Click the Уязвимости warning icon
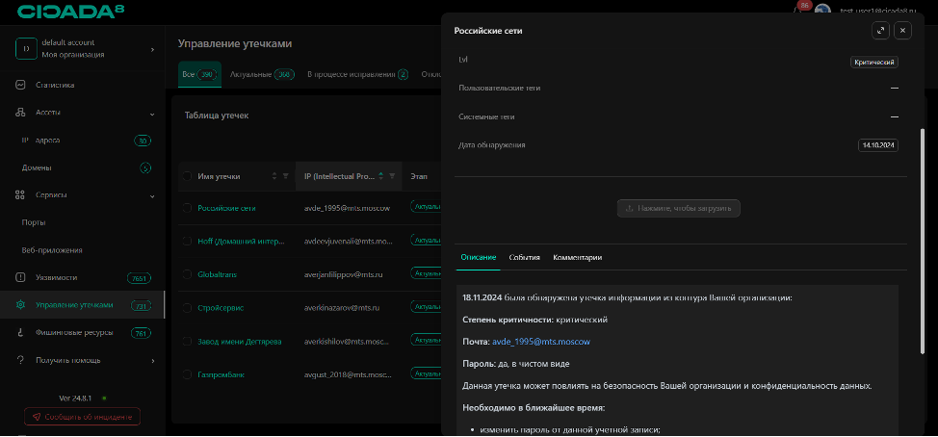Screen dimensions: 938x437 20,277
